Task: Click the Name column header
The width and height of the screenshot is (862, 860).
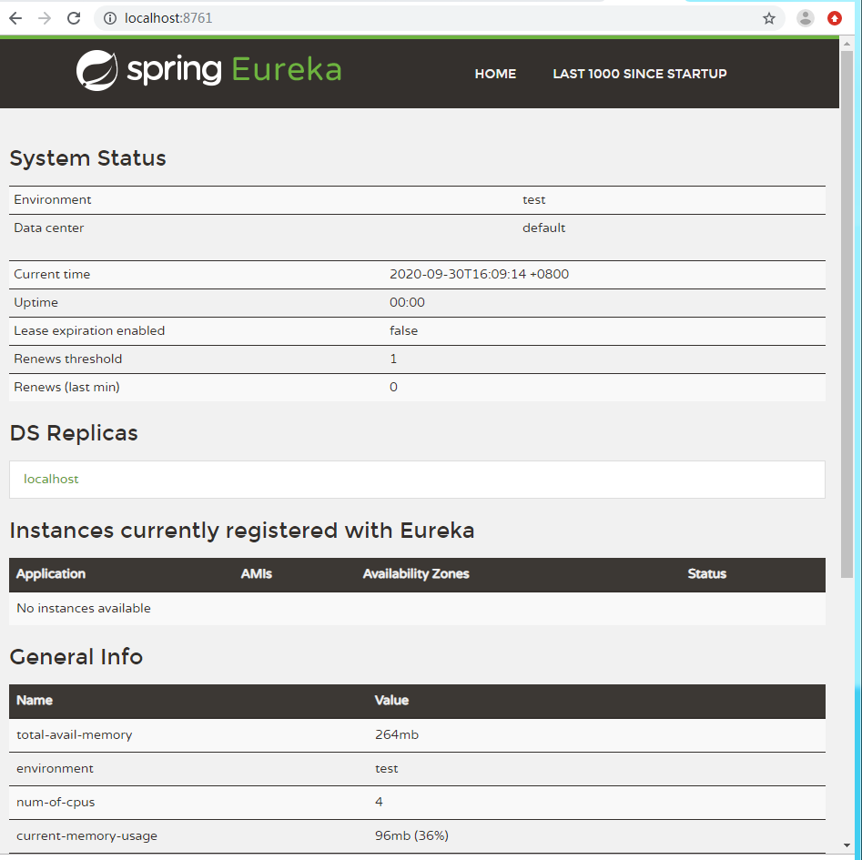Action: pos(34,700)
